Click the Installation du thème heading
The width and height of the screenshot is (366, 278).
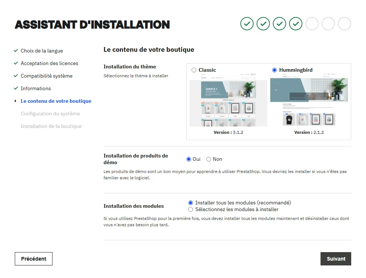tap(130, 67)
